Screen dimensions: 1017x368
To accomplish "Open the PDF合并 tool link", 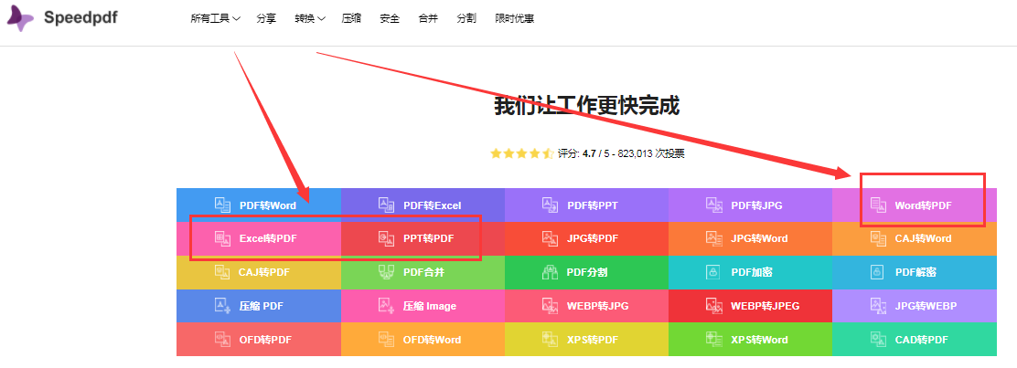I will click(423, 272).
